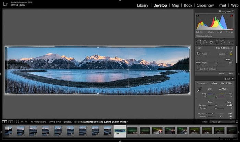Click Auto above the Angle slider

point(228,60)
